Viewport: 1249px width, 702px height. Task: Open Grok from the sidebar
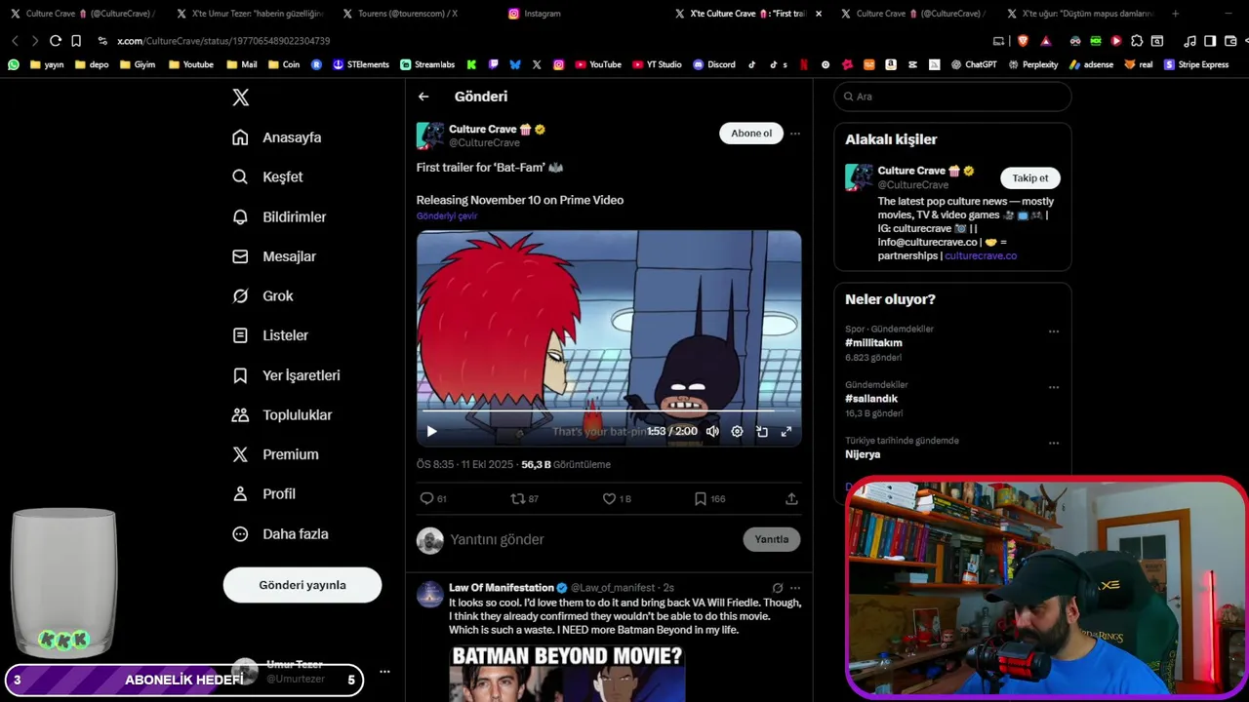(262, 295)
